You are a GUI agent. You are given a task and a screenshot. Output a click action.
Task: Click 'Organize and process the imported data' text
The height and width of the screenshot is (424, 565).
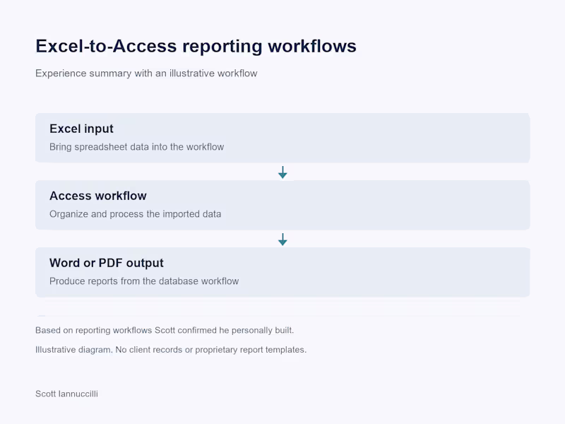click(x=135, y=214)
